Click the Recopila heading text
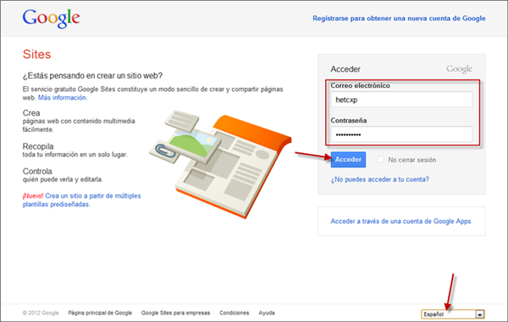The width and height of the screenshot is (508, 322). 38,146
